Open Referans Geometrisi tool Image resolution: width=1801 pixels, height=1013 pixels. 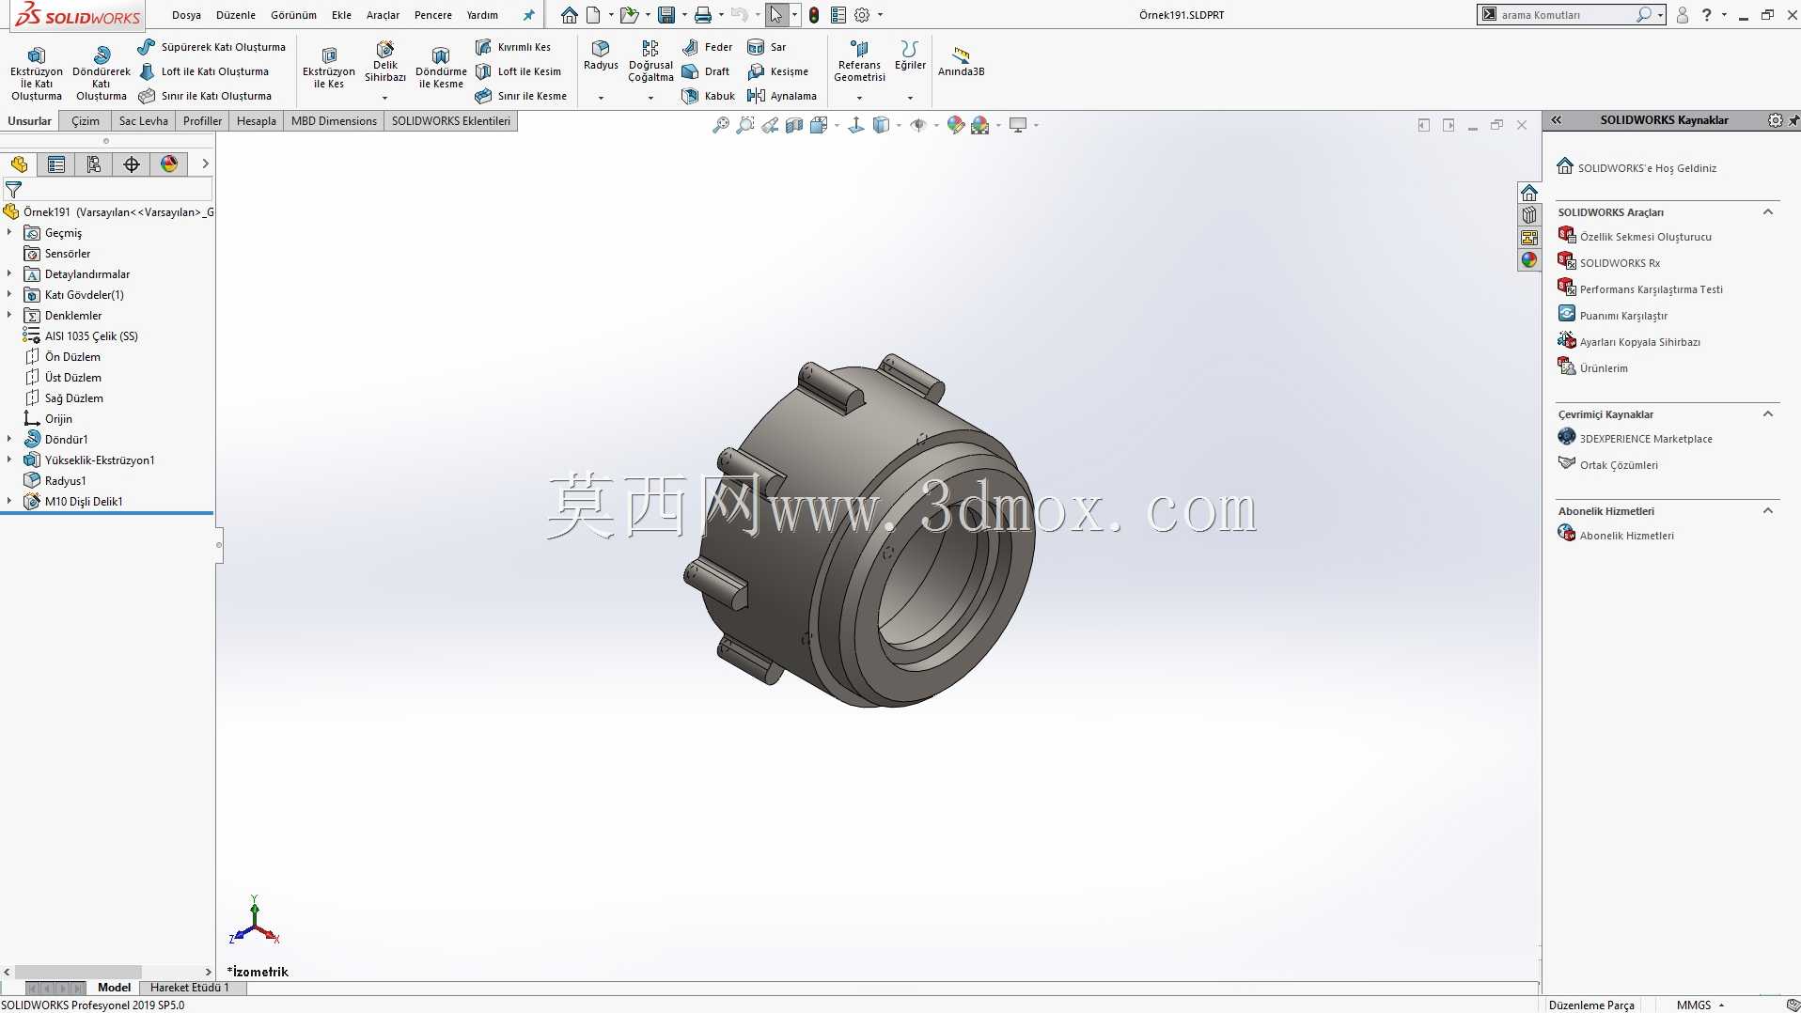pyautogui.click(x=859, y=61)
